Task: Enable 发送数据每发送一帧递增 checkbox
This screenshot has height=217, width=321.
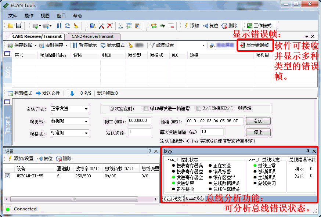Action: click(199, 108)
